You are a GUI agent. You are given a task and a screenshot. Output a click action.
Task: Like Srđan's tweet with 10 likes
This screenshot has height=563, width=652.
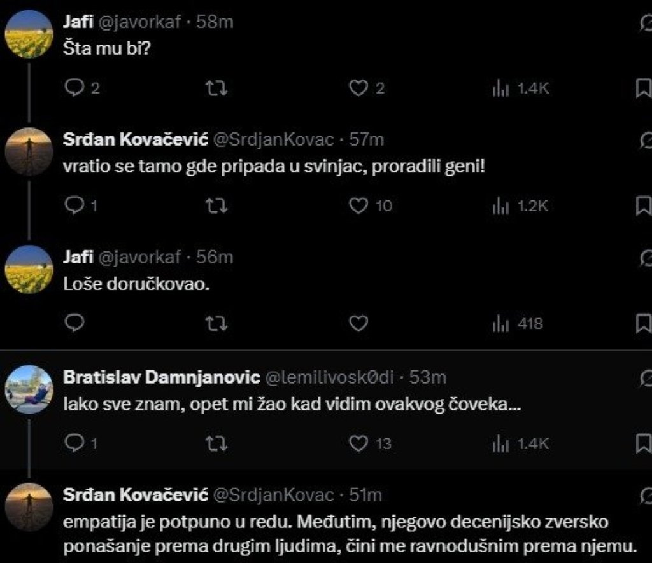[359, 205]
